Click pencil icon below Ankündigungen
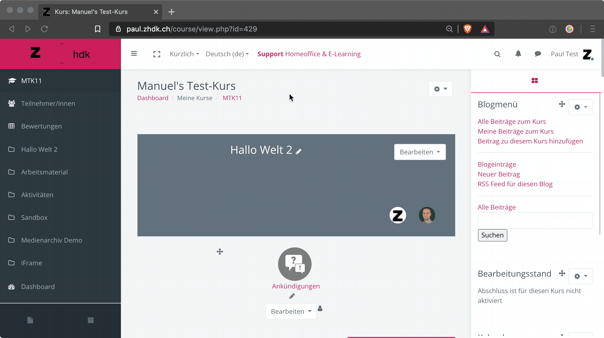 [x=292, y=296]
